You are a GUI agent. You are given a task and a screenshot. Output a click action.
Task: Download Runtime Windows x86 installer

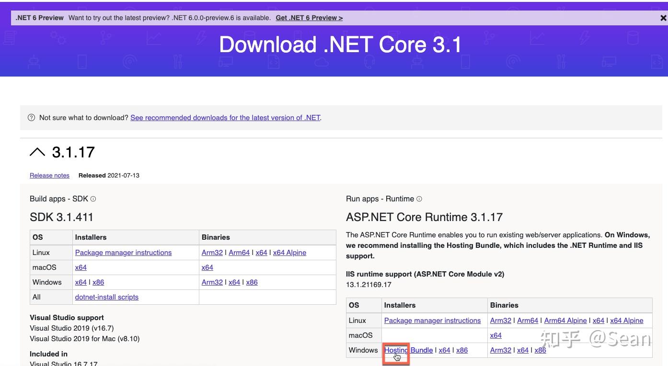coord(462,350)
